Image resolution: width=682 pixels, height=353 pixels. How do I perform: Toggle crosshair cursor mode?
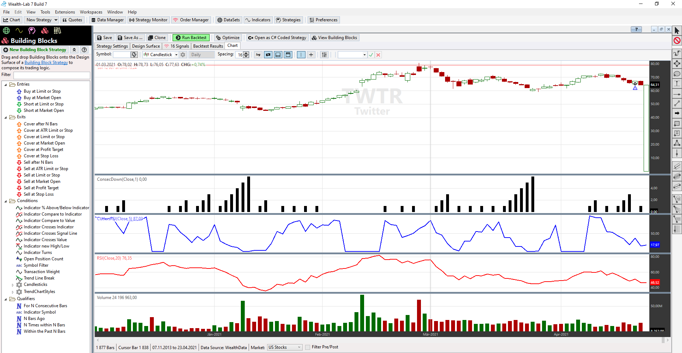coord(311,55)
